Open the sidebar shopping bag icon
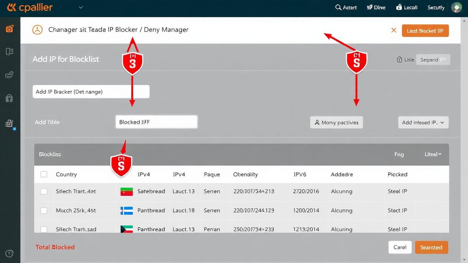 click(x=10, y=123)
